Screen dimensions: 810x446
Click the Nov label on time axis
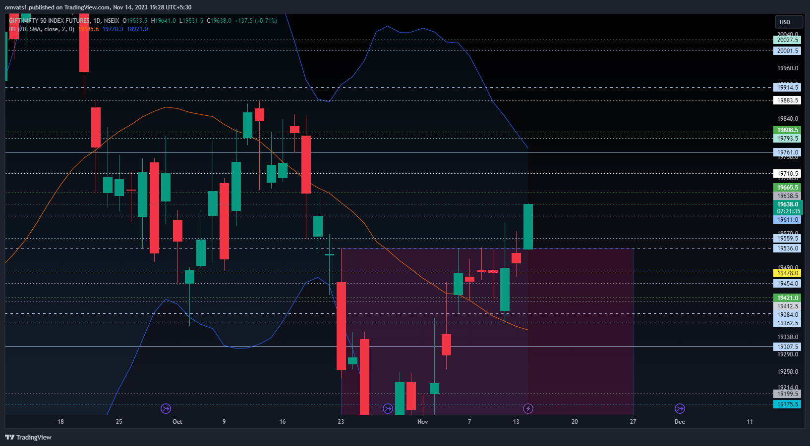point(422,422)
